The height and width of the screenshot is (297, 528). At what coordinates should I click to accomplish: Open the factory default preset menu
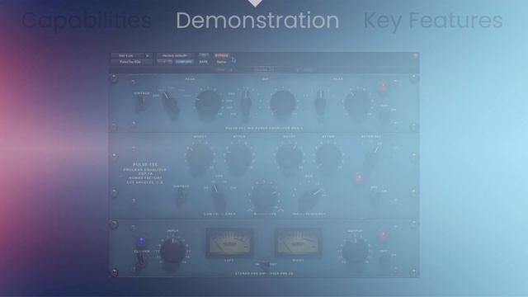coord(175,55)
